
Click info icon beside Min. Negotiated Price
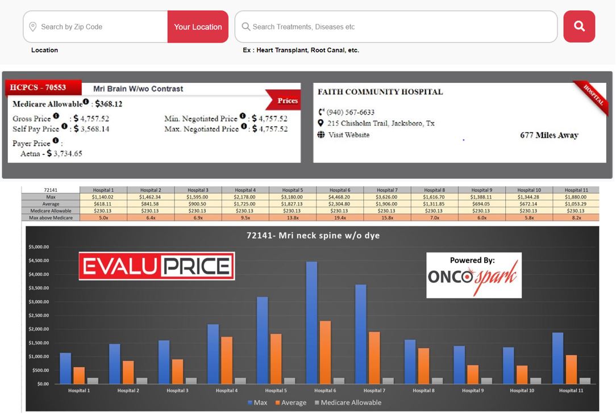243,116
